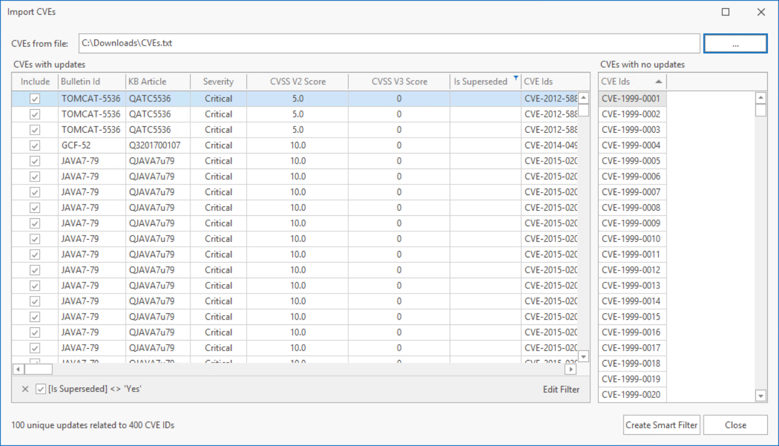The image size is (779, 446).
Task: Select CVE-1999-0010 in no updates list
Action: [631, 239]
